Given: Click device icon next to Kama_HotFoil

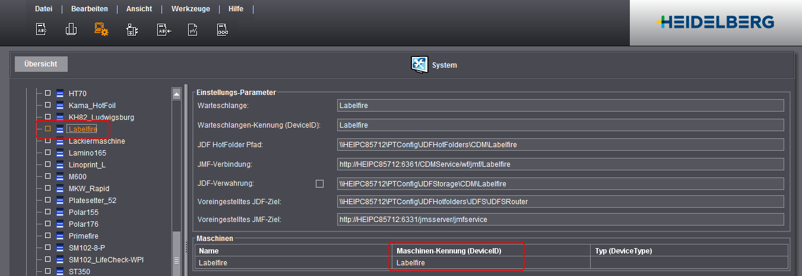Looking at the screenshot, I should point(60,106).
